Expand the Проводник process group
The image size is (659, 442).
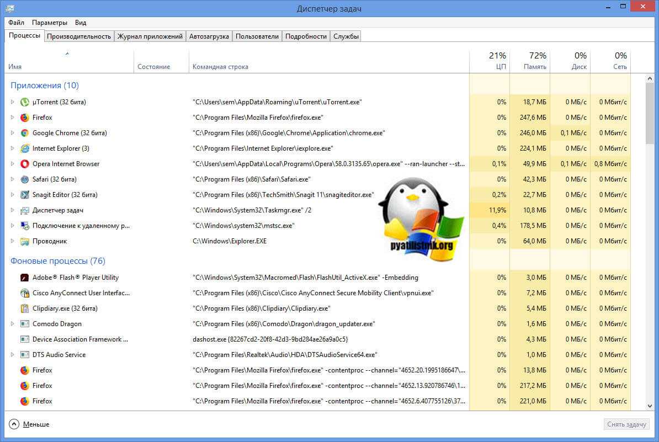13,241
